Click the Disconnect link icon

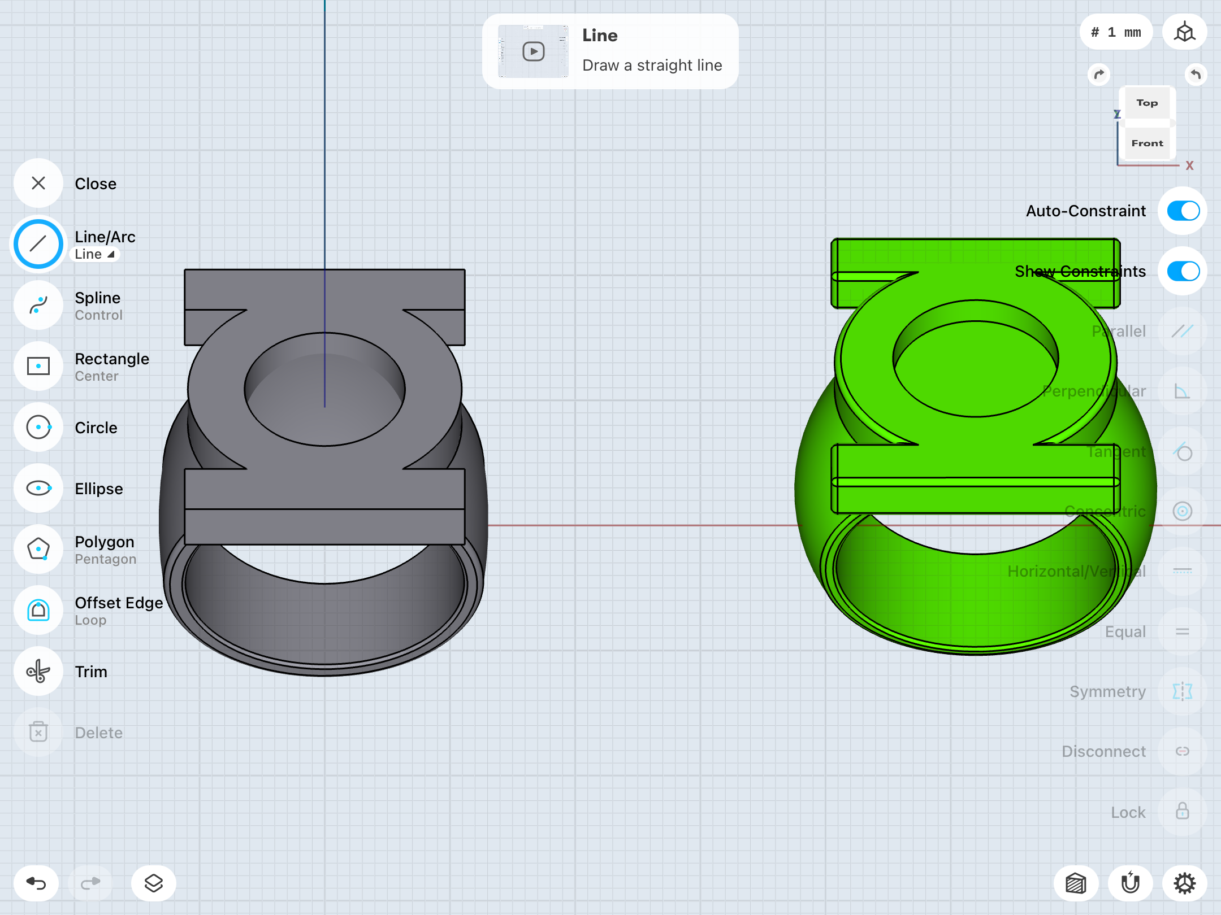click(x=1183, y=752)
